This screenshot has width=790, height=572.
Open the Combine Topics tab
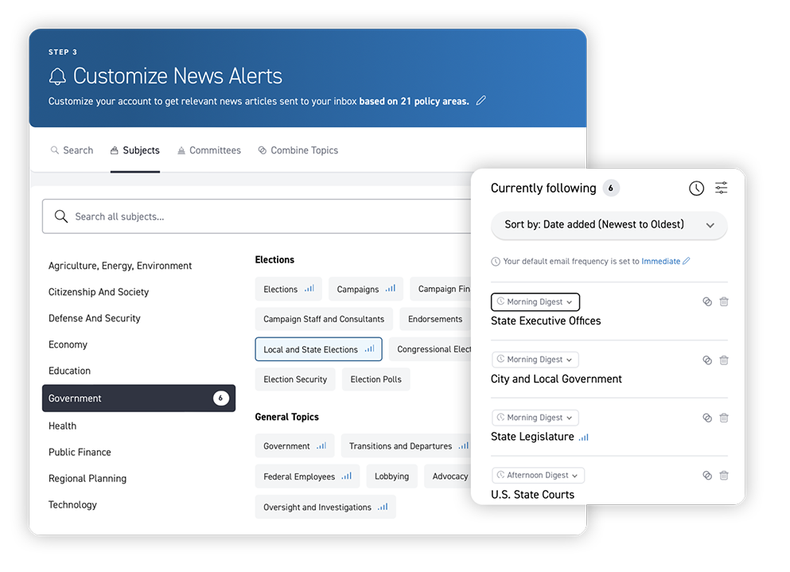pyautogui.click(x=298, y=150)
